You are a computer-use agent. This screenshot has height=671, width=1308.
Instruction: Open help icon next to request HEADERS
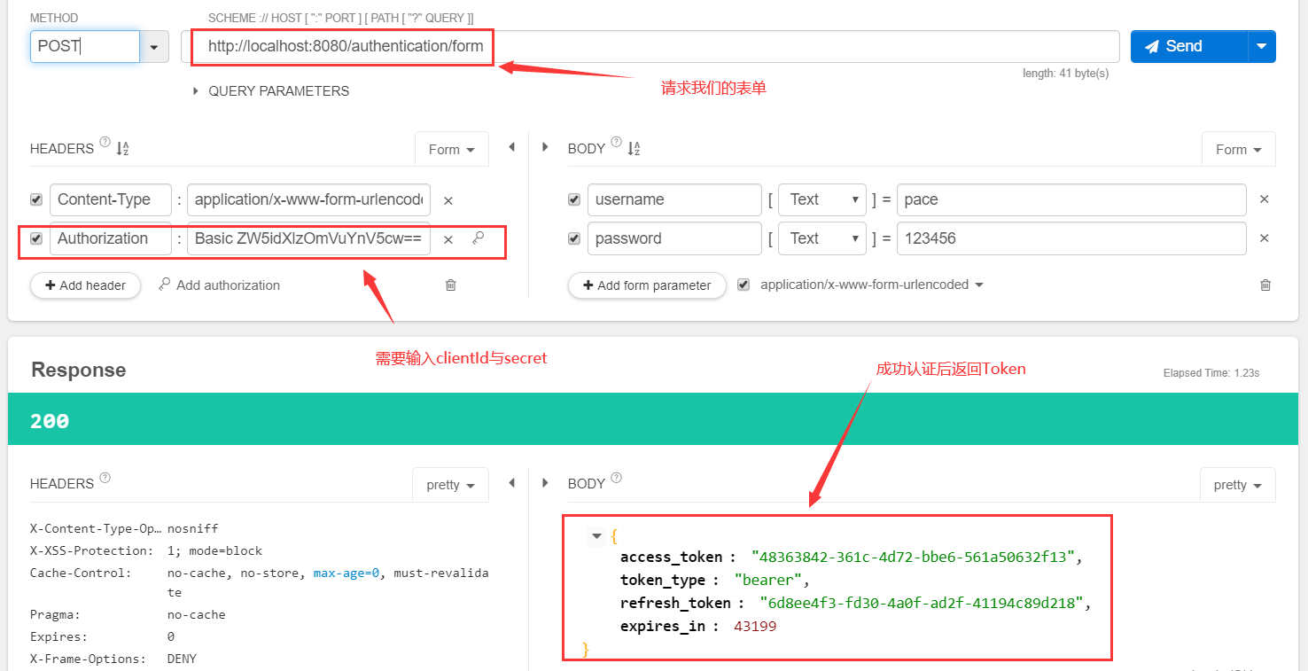coord(105,142)
